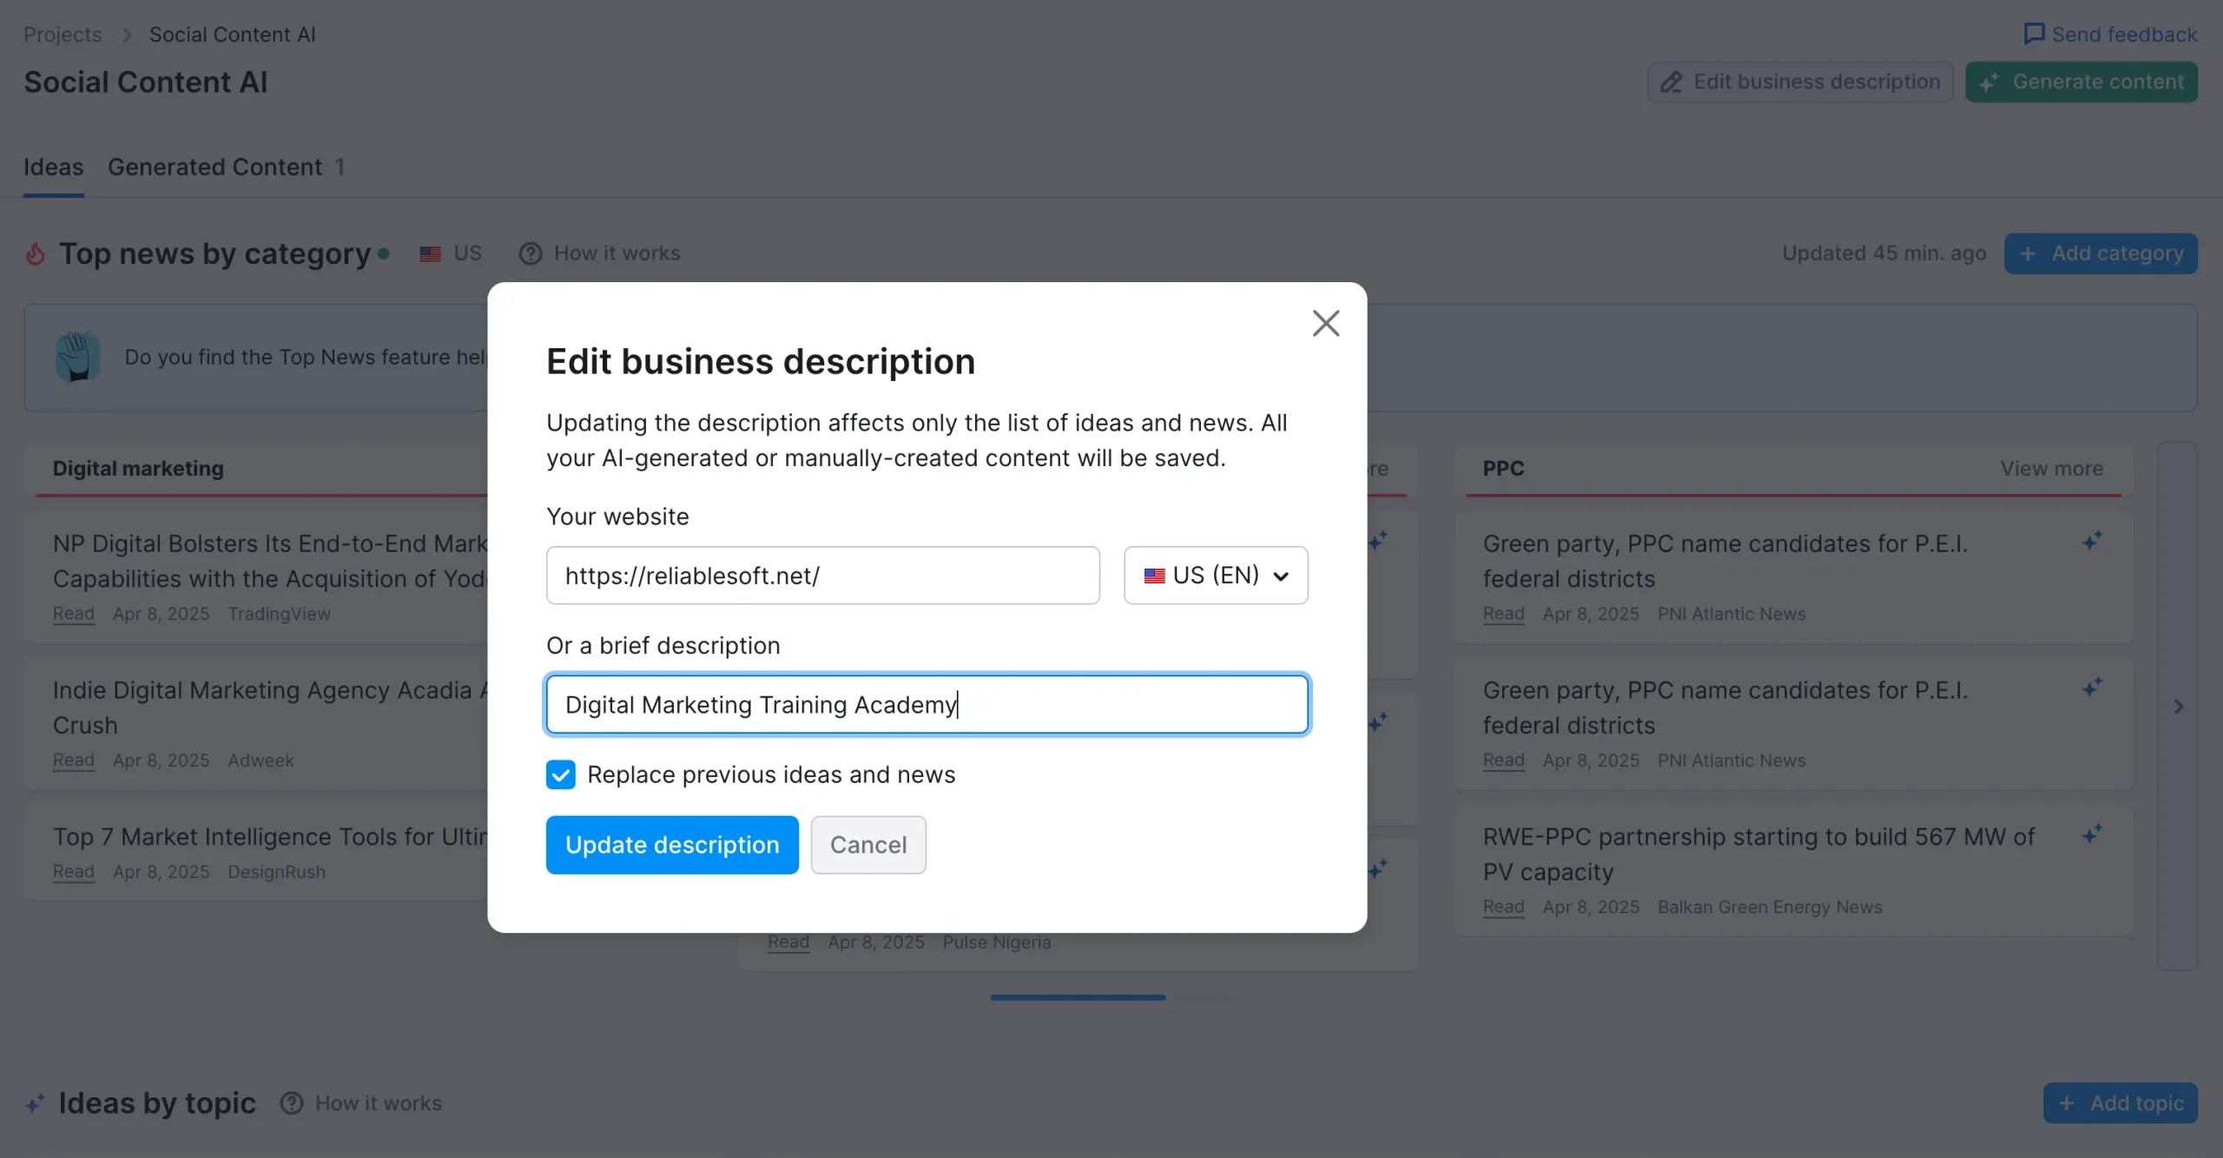Click the next arrow chevron on news carousel

coord(2178,707)
